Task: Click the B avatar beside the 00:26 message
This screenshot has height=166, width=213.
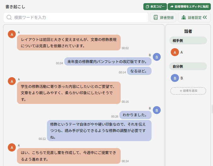Action: 157,110
